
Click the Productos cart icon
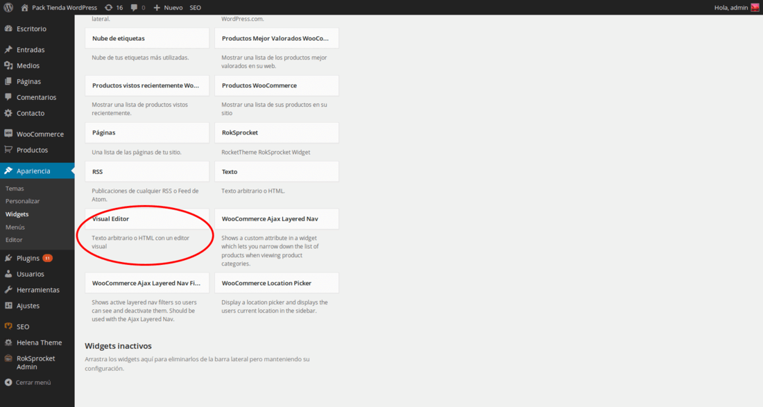[x=8, y=150]
